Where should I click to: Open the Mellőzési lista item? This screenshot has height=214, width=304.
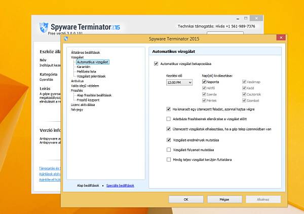coord(86,72)
